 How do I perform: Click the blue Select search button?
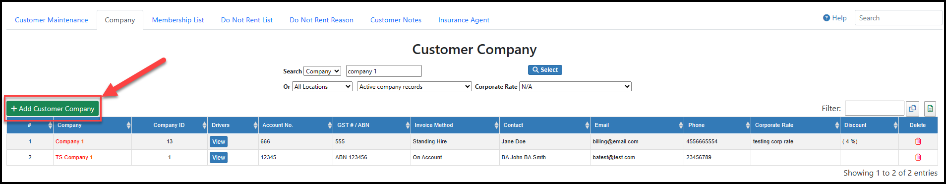coord(545,70)
